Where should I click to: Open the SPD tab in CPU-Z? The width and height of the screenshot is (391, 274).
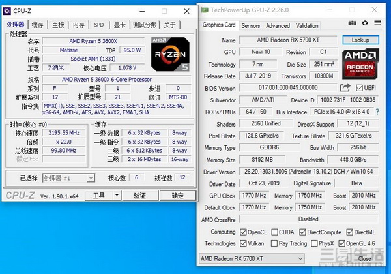tap(99, 25)
